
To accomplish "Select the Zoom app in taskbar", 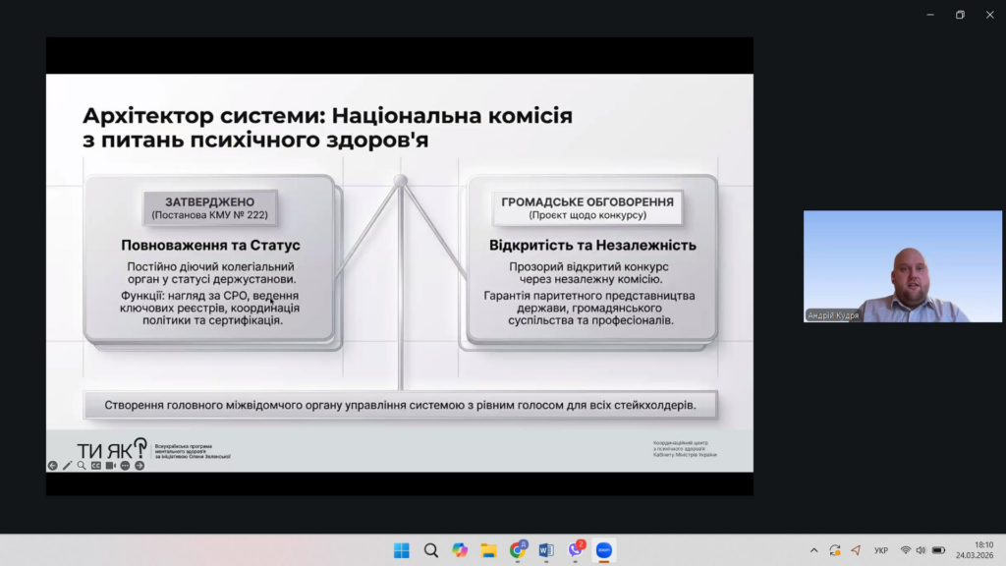I will pos(604,550).
